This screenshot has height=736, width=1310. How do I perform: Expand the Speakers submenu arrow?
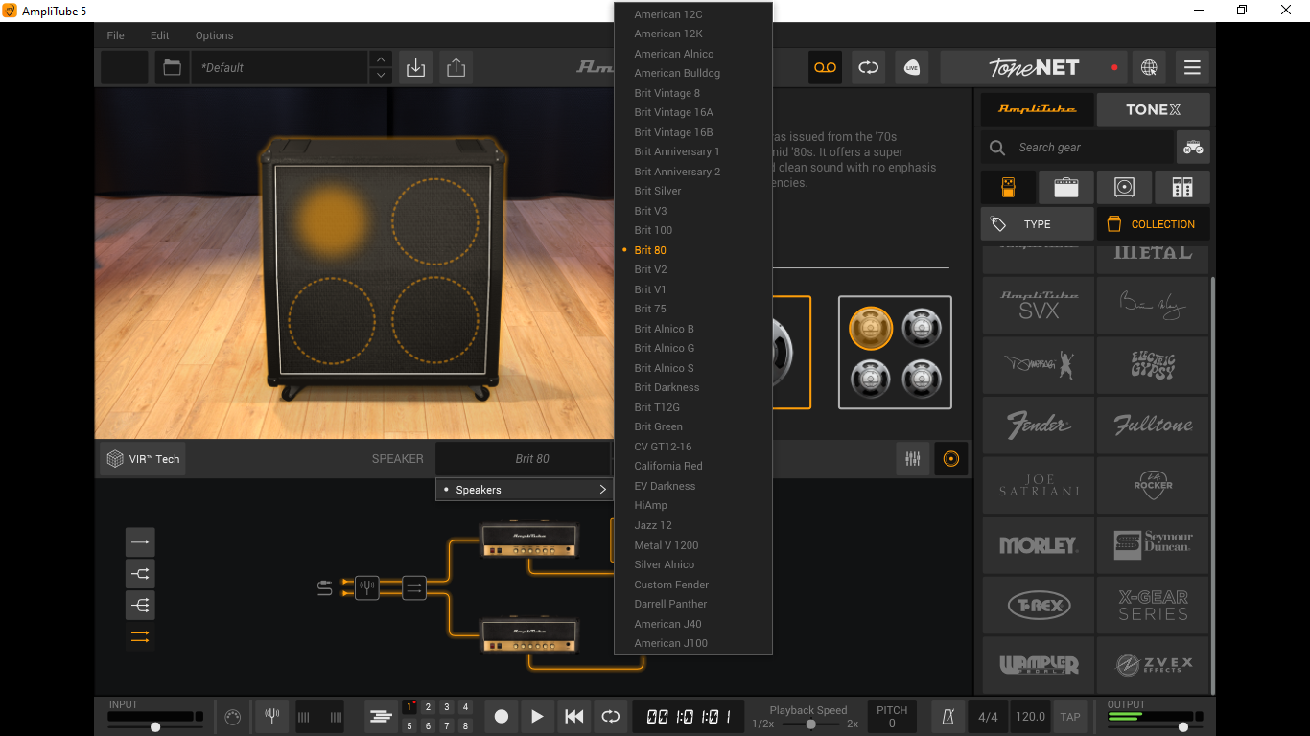(602, 490)
